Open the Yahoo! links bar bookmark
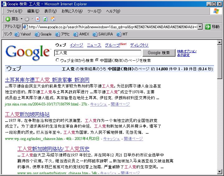The width and height of the screenshot is (224, 176). coord(23,34)
